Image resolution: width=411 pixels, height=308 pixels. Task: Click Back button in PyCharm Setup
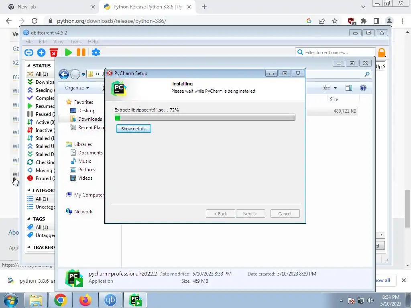click(x=220, y=214)
